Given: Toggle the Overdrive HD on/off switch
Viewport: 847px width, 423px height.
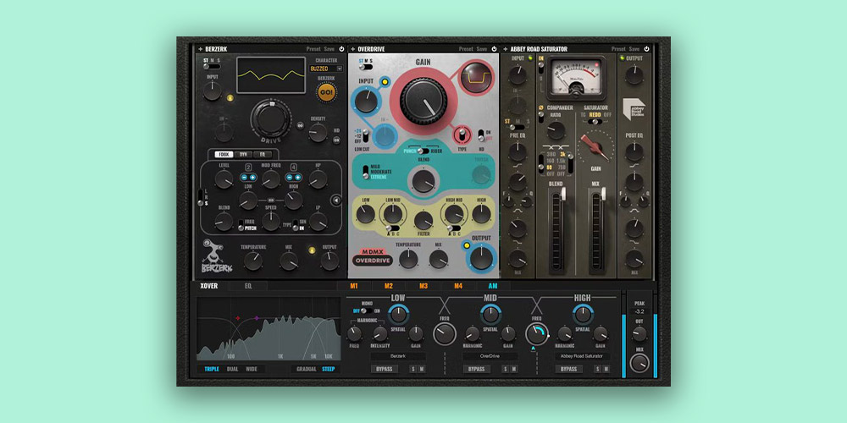Looking at the screenshot, I should click(481, 135).
